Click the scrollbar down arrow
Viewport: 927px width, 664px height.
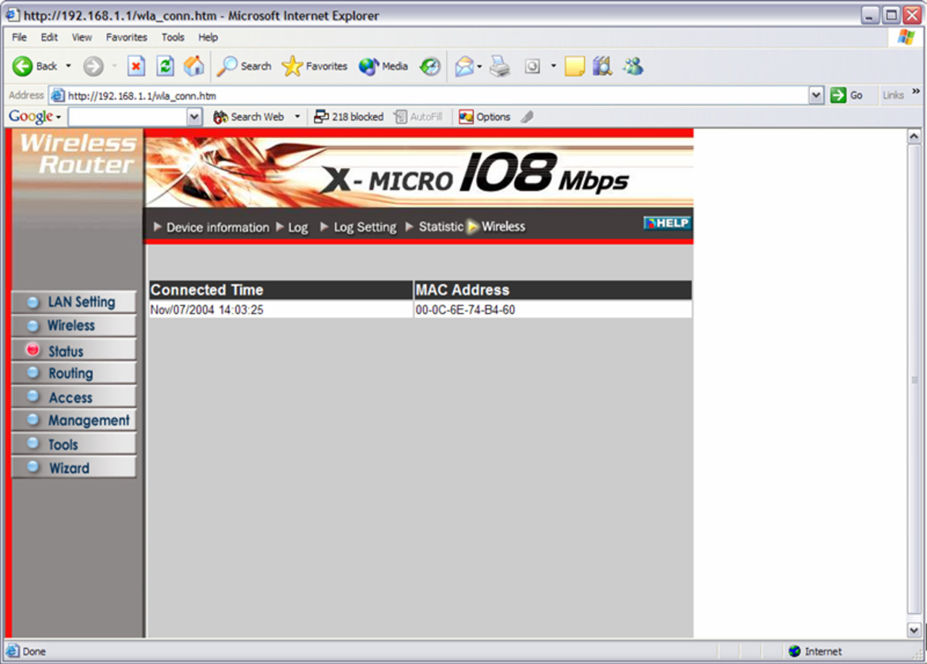pyautogui.click(x=914, y=630)
